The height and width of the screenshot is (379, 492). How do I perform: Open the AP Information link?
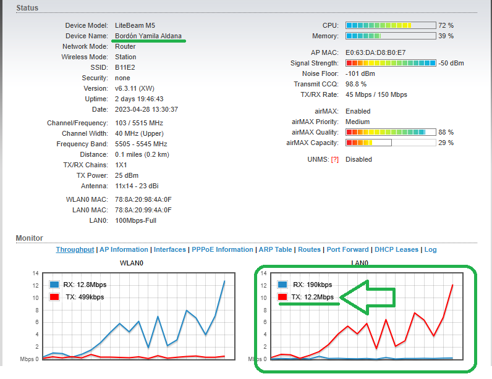tap(124, 249)
